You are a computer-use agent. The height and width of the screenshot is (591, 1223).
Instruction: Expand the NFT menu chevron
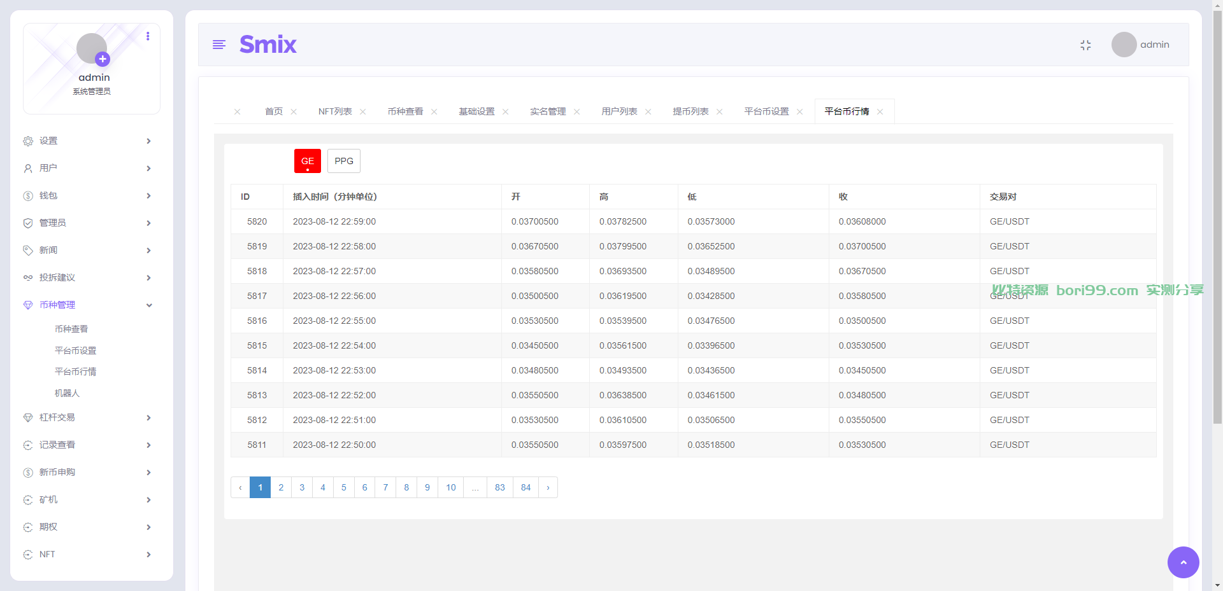pyautogui.click(x=148, y=555)
